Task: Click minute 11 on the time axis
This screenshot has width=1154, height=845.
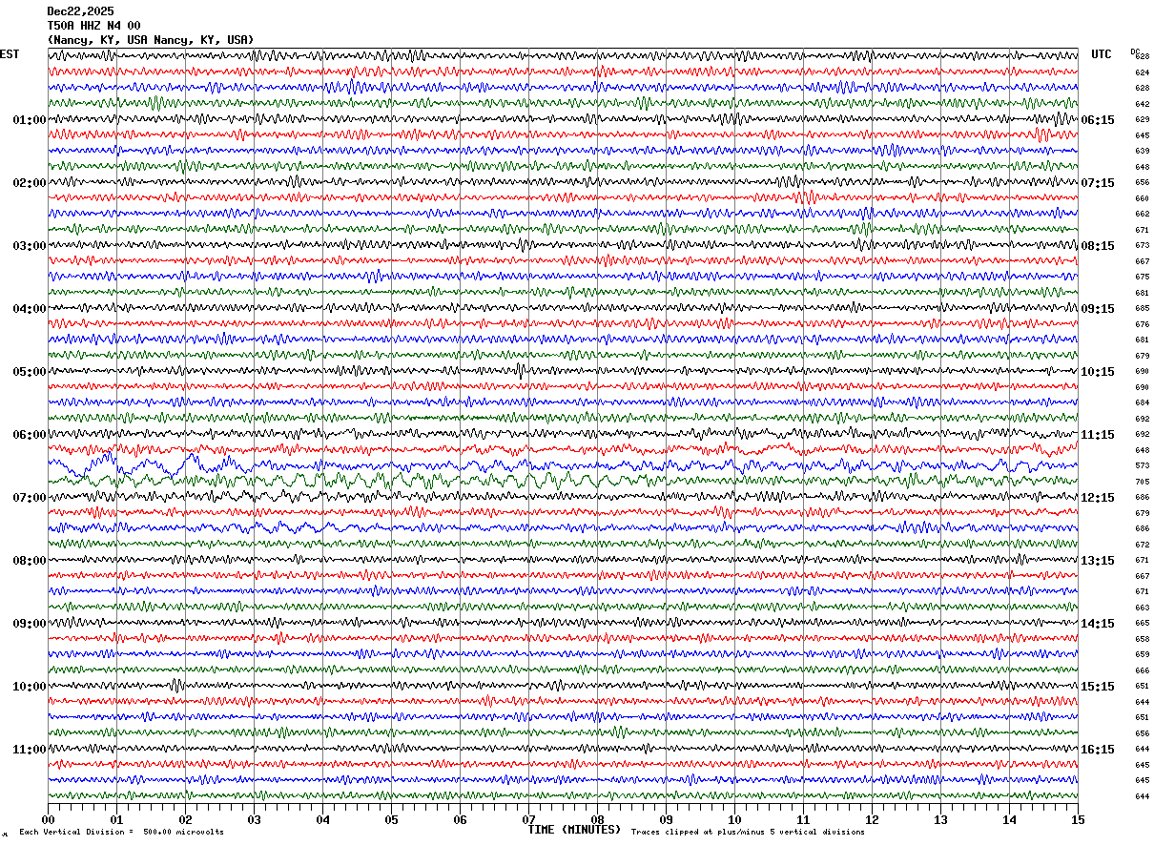Action: (x=803, y=819)
